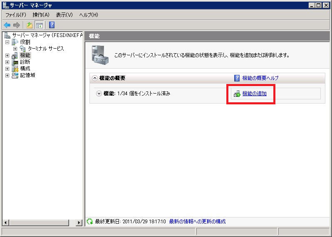Expand the 記憶域 tree node

pos(7,75)
